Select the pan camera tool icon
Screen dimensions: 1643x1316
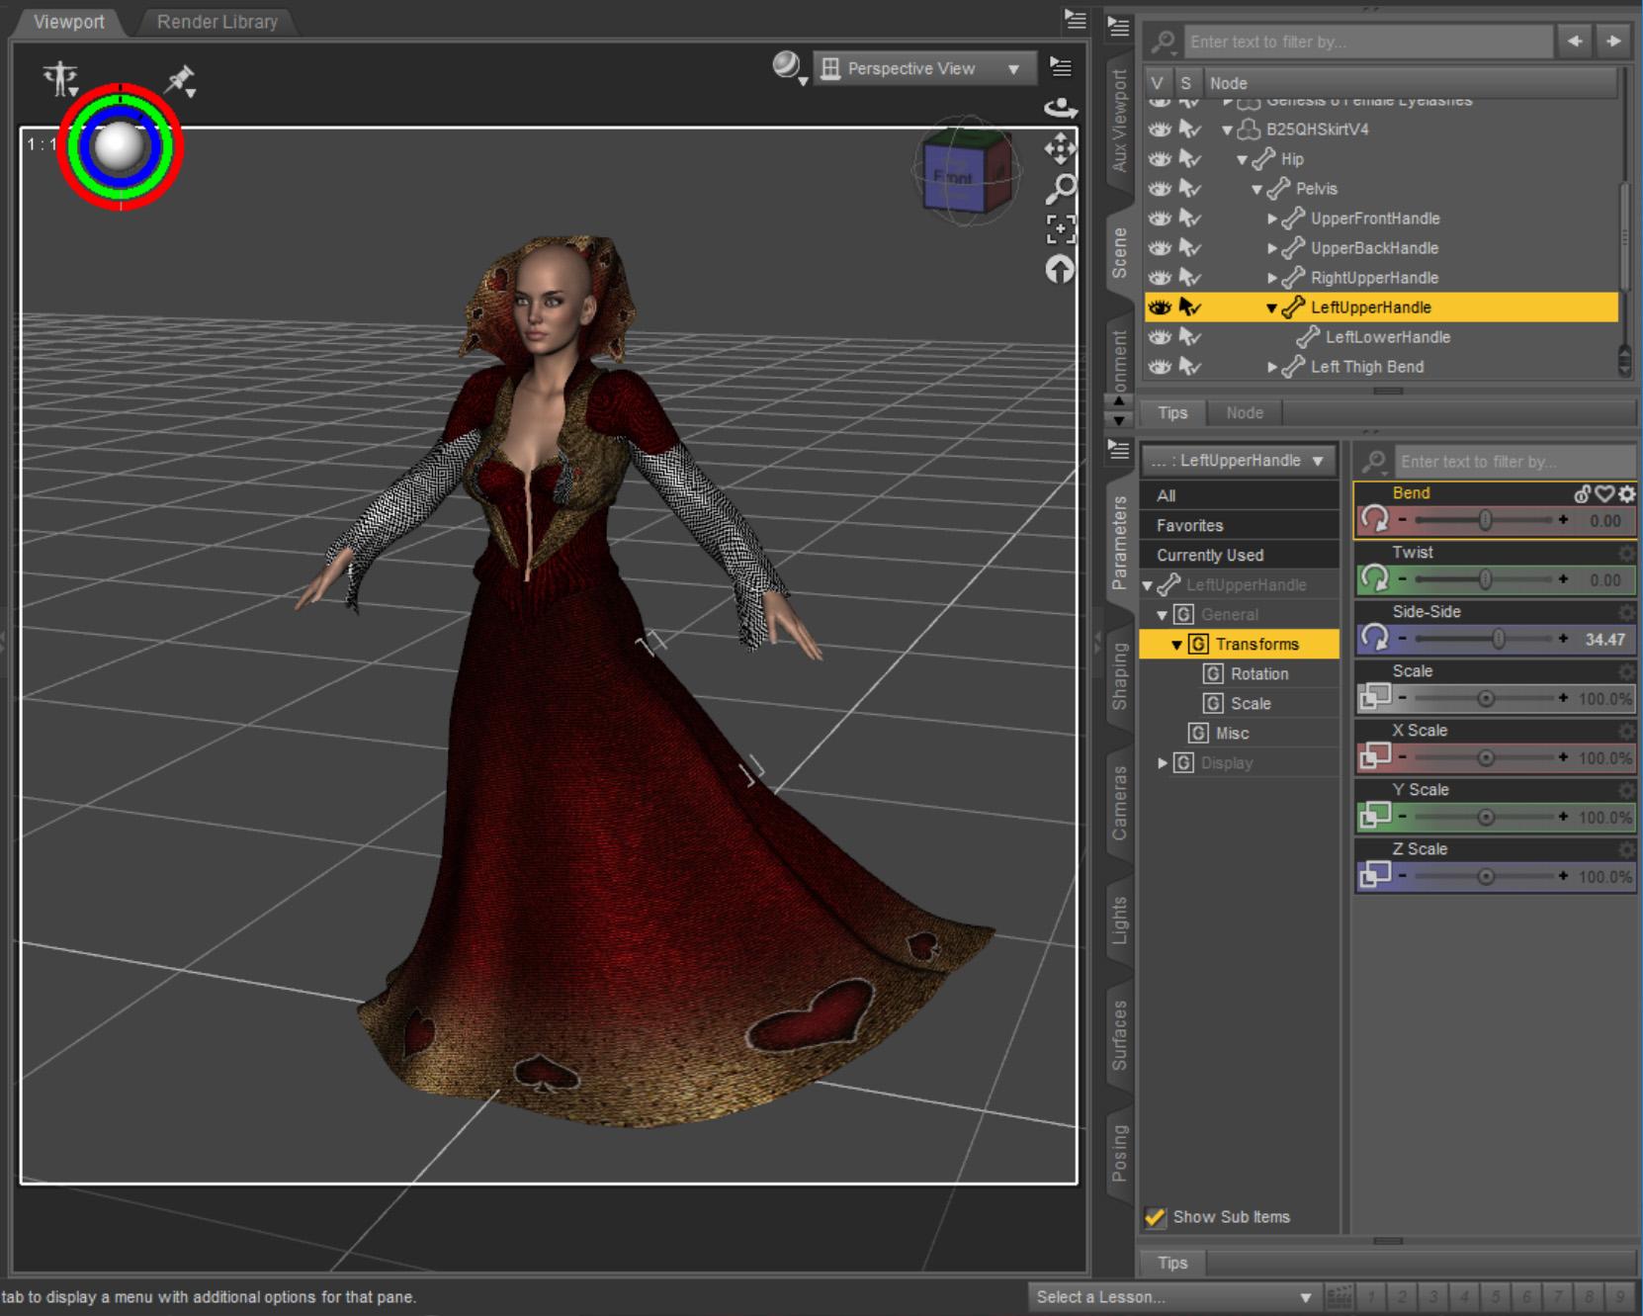click(1060, 148)
